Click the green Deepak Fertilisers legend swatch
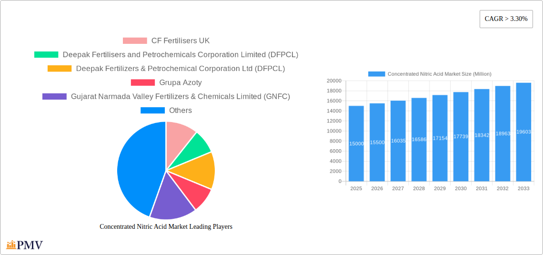Image resolution: width=543 pixels, height=255 pixels. coord(46,55)
